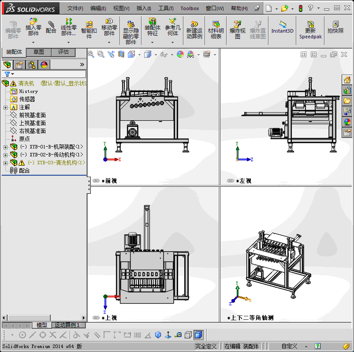The image size is (354, 352).
Task: Switch to the 模型 (Model) tab
Action: click(42, 325)
